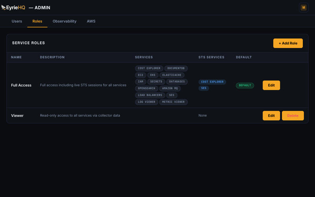
Task: Click the Full Access role description text
Action: 83,85
